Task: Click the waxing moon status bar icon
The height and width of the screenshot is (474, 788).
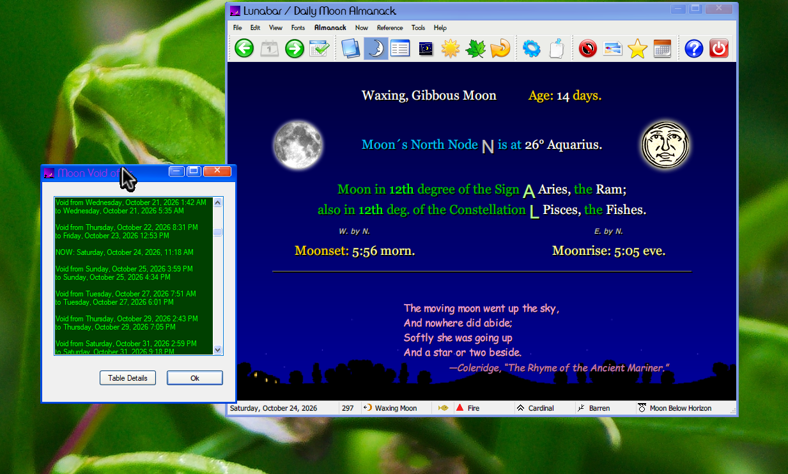Action: click(368, 408)
